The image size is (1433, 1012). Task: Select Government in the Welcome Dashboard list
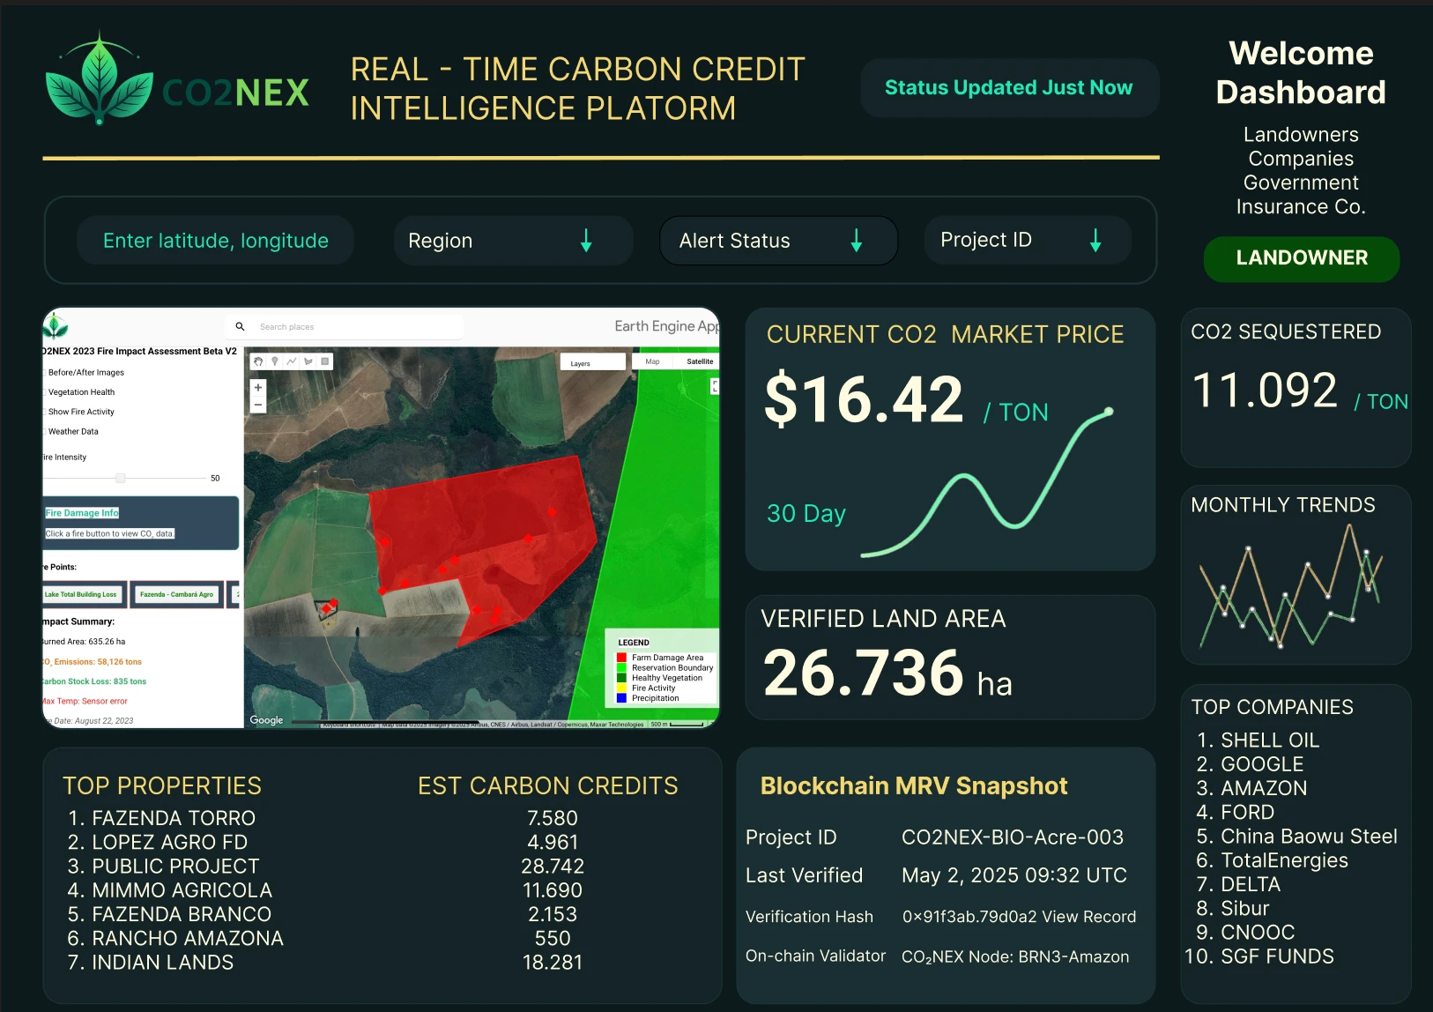pos(1301,182)
